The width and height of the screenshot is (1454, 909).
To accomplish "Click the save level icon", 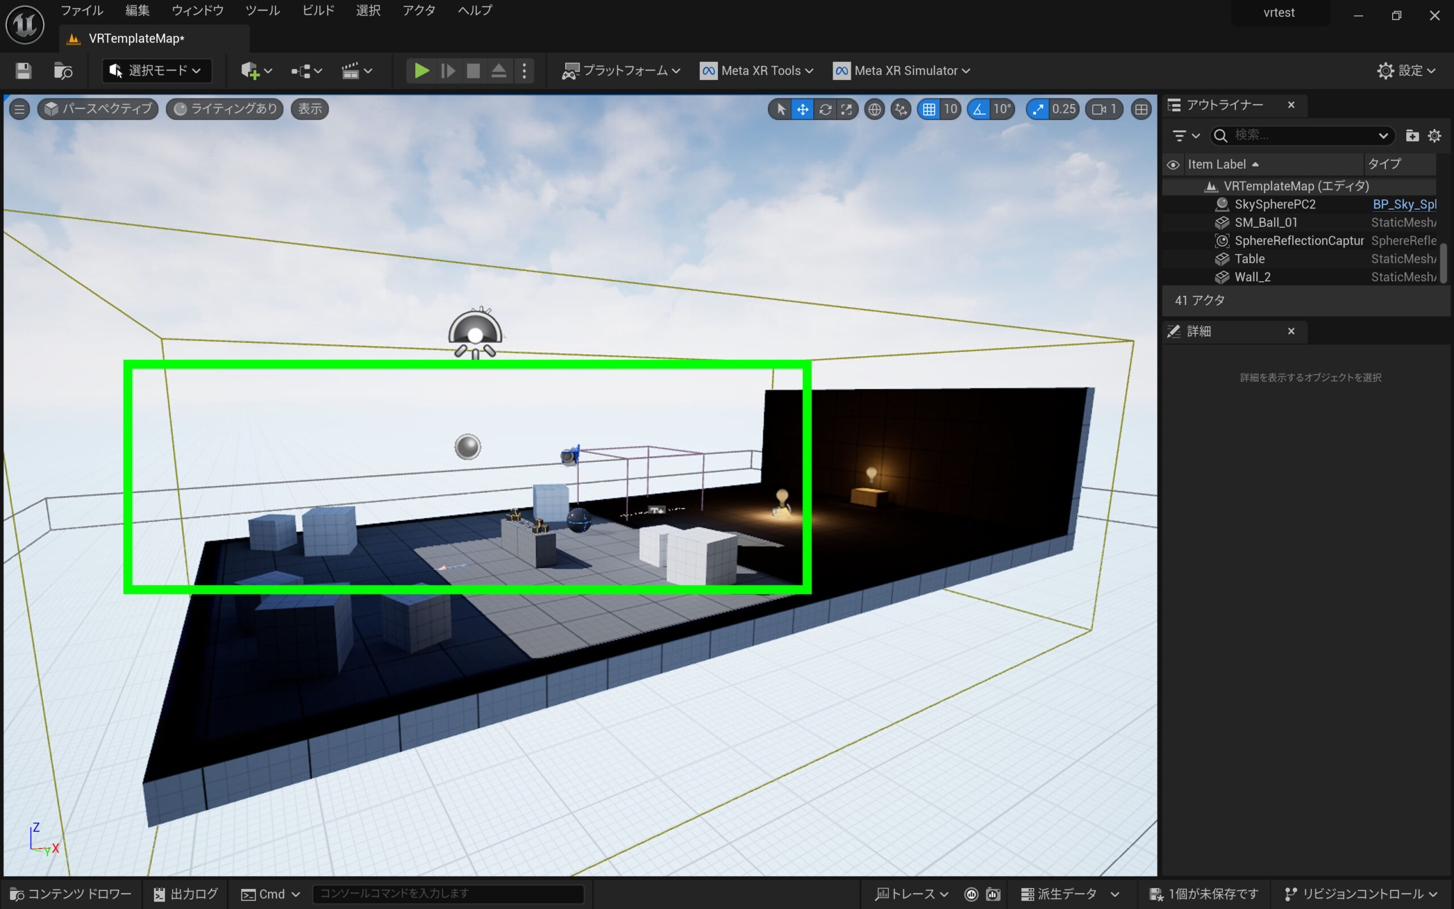I will (23, 71).
